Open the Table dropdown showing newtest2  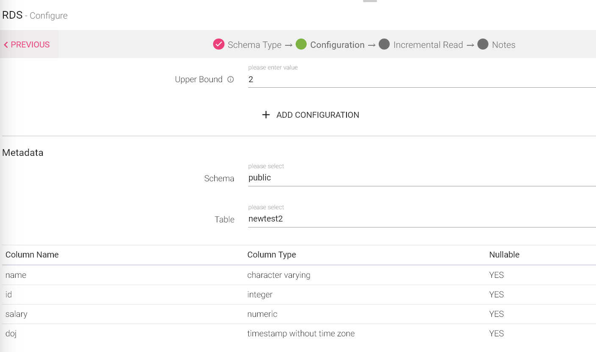coord(421,219)
